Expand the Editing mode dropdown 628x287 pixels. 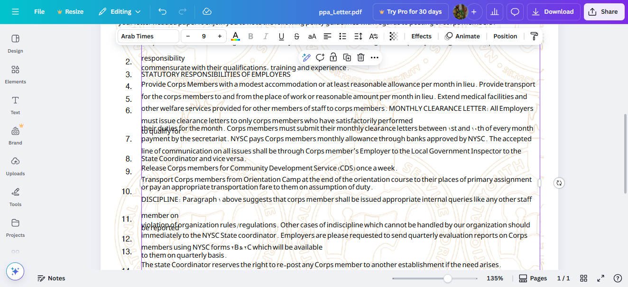click(x=120, y=12)
